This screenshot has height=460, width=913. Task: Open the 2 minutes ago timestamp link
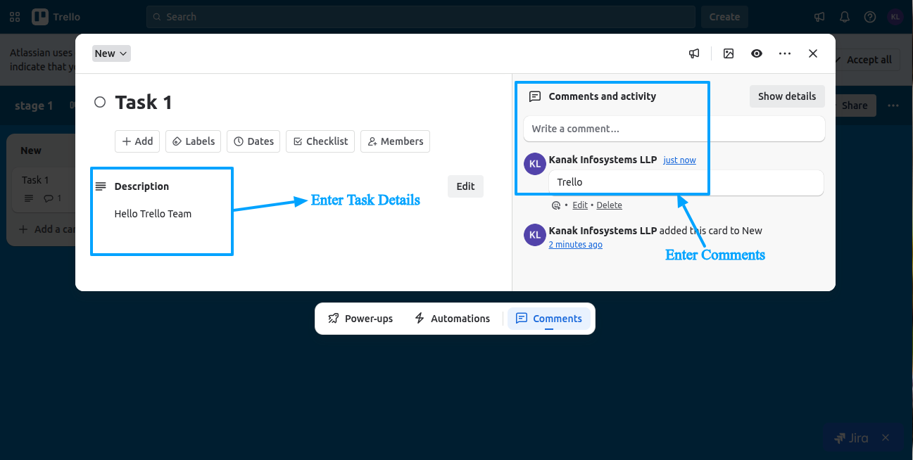pyautogui.click(x=575, y=245)
